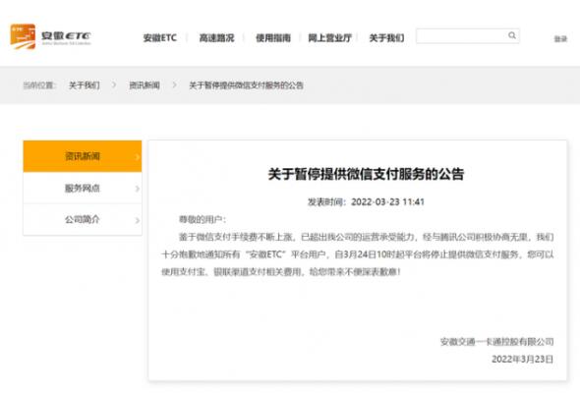
Task: Select the 服务网点 sidebar item
Action: [83, 189]
